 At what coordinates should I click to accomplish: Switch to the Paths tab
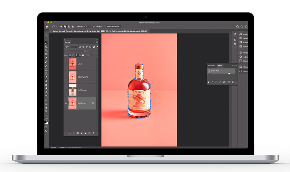coord(220,65)
